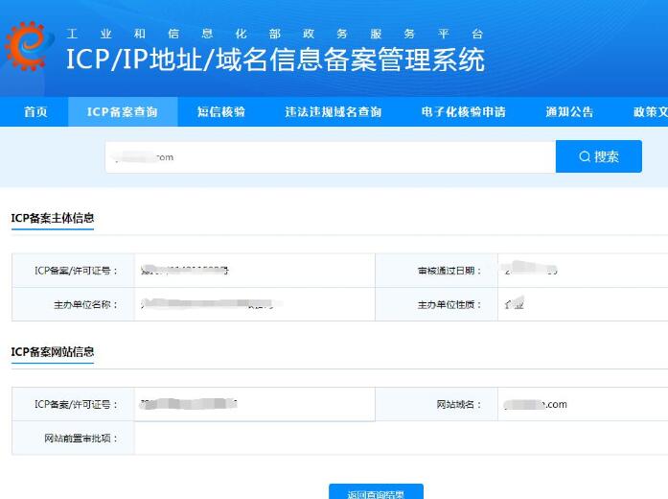
Task: Open the 通知公告 tab
Action: tap(569, 112)
